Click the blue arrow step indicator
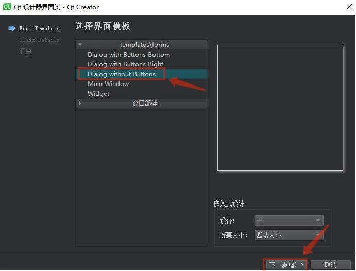 click(x=12, y=28)
